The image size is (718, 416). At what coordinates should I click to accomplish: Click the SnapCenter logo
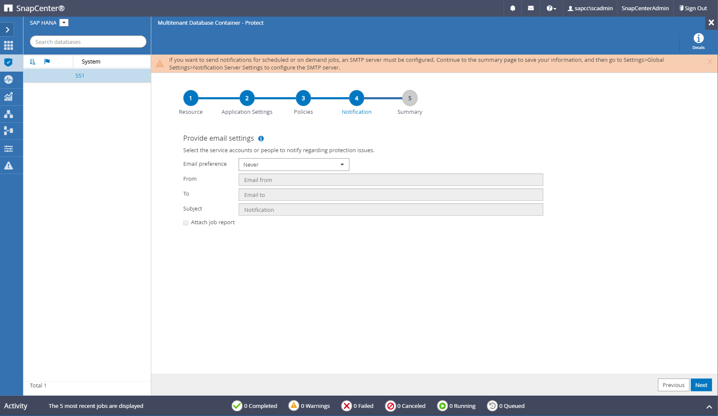tap(34, 8)
